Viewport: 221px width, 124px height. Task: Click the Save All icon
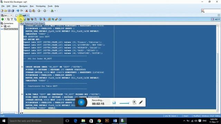pos(13,11)
